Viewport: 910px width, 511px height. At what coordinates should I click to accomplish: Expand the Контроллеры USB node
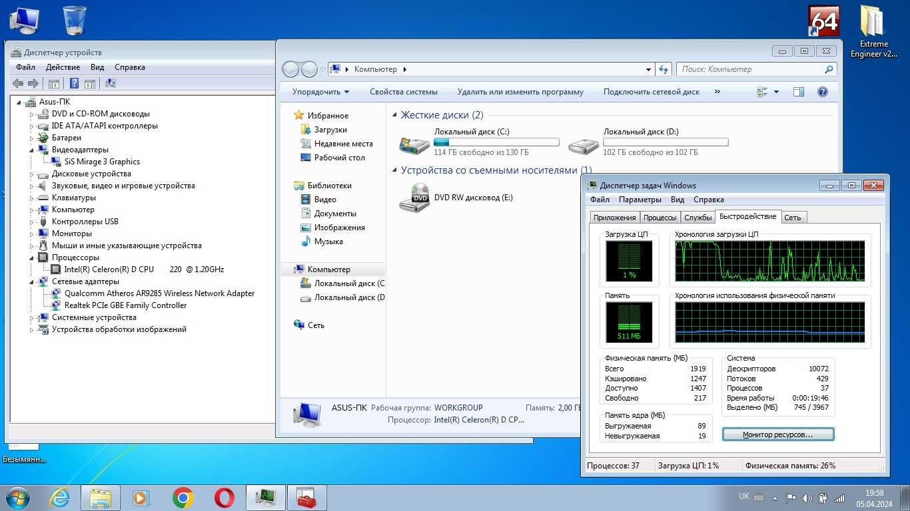coord(31,222)
